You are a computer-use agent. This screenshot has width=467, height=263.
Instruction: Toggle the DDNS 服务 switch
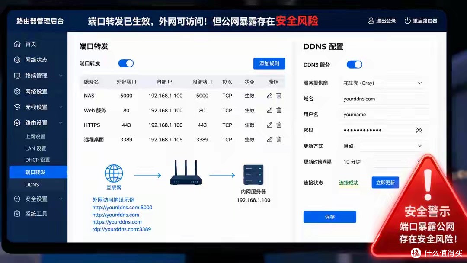point(355,64)
